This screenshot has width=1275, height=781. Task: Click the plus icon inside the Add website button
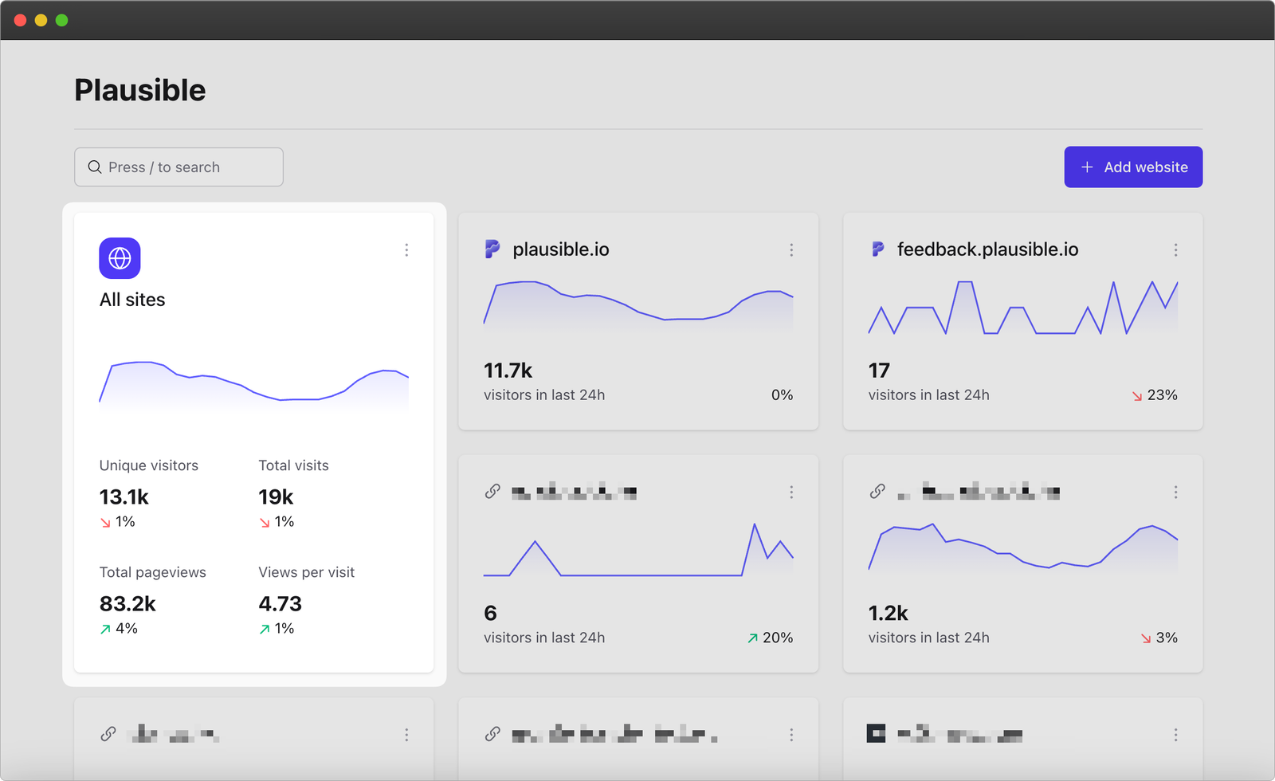[x=1086, y=167]
